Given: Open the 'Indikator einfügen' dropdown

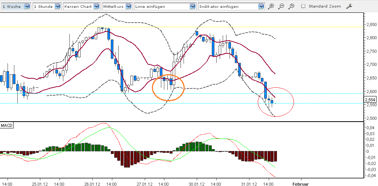Looking at the screenshot, I should click(231, 6).
